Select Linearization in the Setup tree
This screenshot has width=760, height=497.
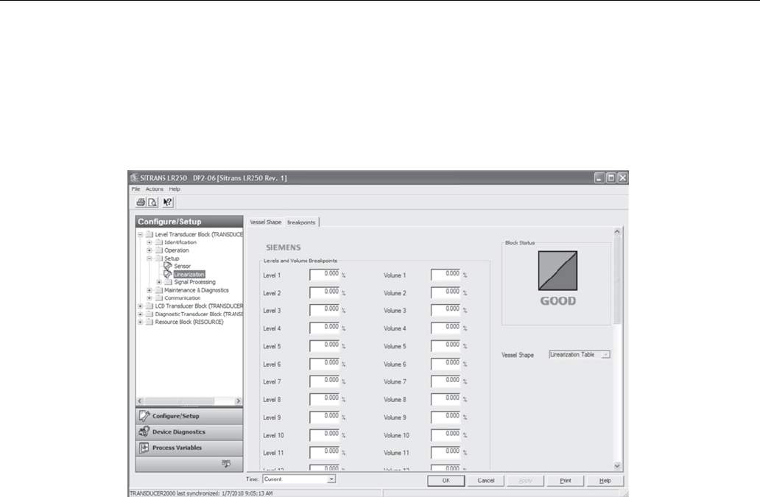tap(189, 274)
